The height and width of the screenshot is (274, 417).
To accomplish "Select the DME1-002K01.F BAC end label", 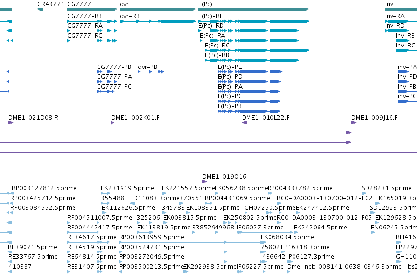I will click(x=135, y=118).
